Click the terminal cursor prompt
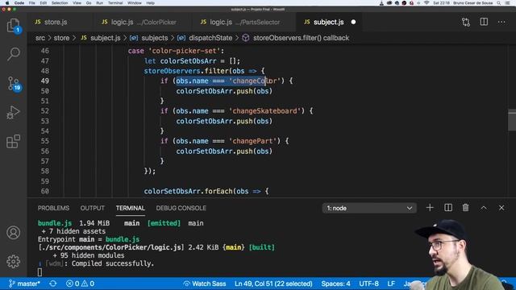The width and height of the screenshot is (516, 290). coord(40,272)
